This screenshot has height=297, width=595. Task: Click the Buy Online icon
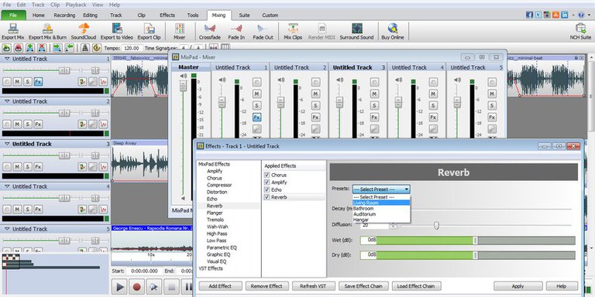point(392,31)
